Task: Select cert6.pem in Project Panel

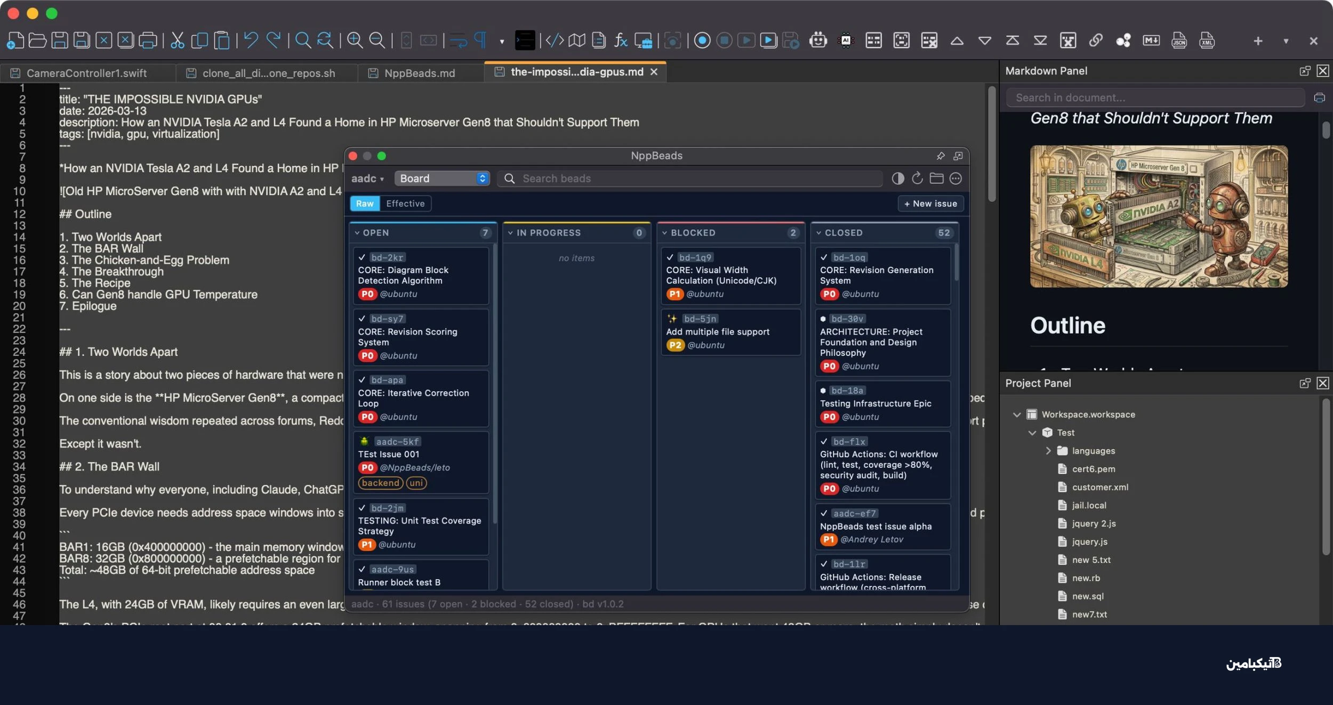Action: (x=1093, y=469)
